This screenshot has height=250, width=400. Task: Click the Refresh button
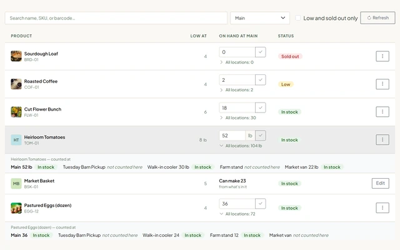click(377, 18)
